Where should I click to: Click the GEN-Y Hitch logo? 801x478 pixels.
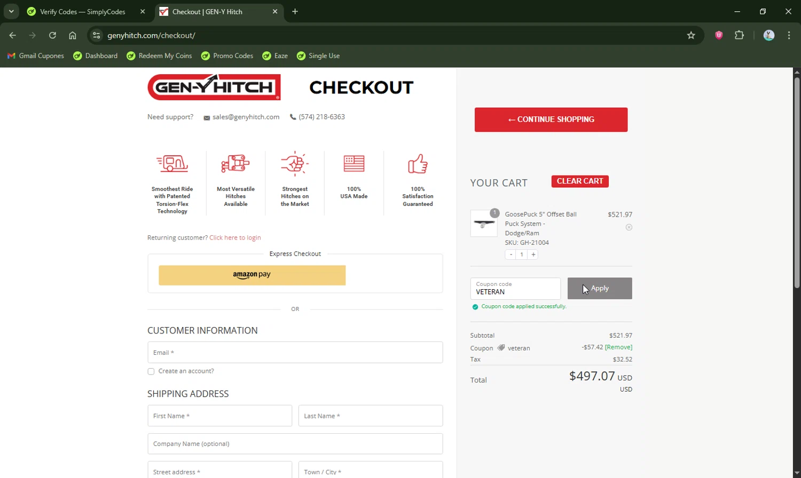214,87
